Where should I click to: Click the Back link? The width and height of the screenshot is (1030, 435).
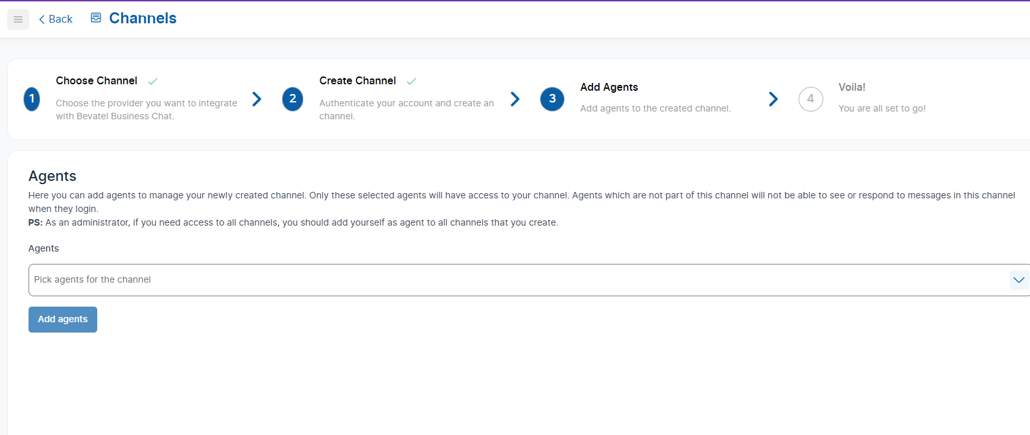56,19
